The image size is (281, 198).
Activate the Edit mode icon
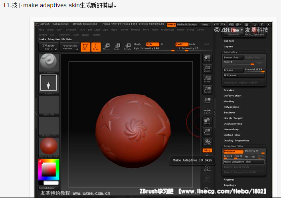[85, 47]
